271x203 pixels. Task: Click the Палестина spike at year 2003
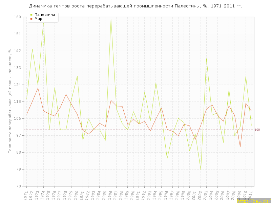[x=206, y=59]
